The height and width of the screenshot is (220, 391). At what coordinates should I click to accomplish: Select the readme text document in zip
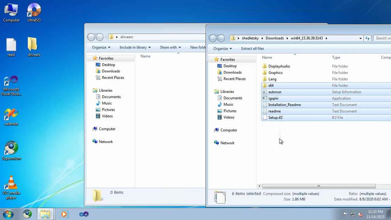click(326, 111)
